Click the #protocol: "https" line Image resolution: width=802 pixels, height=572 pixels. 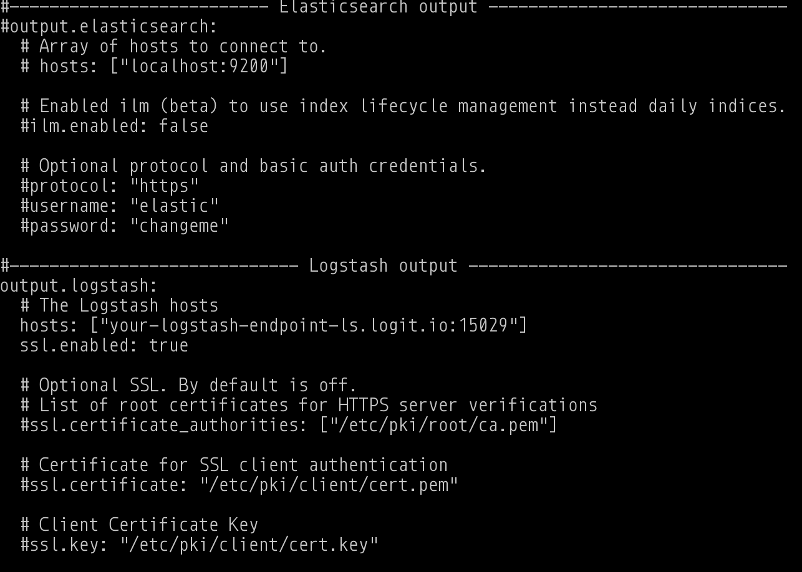(x=109, y=186)
